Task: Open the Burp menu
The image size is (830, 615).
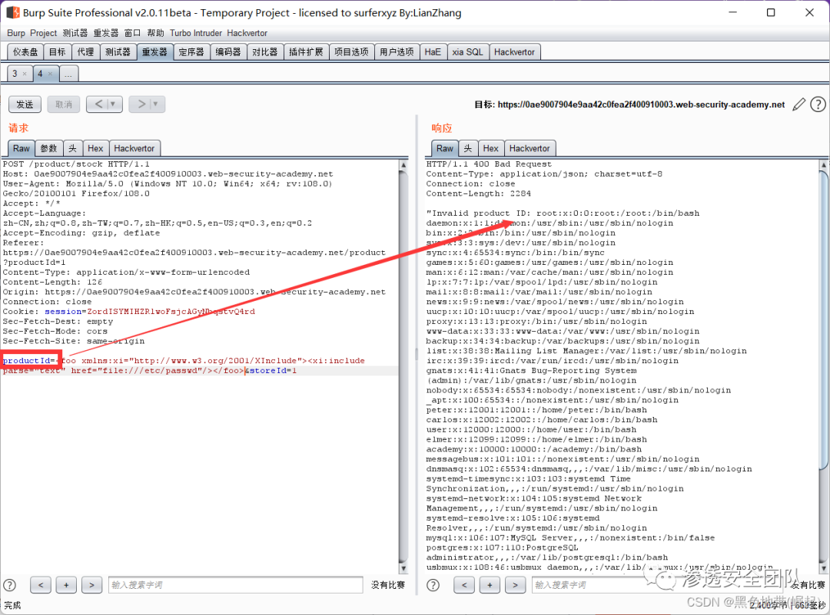Action: click(x=16, y=33)
